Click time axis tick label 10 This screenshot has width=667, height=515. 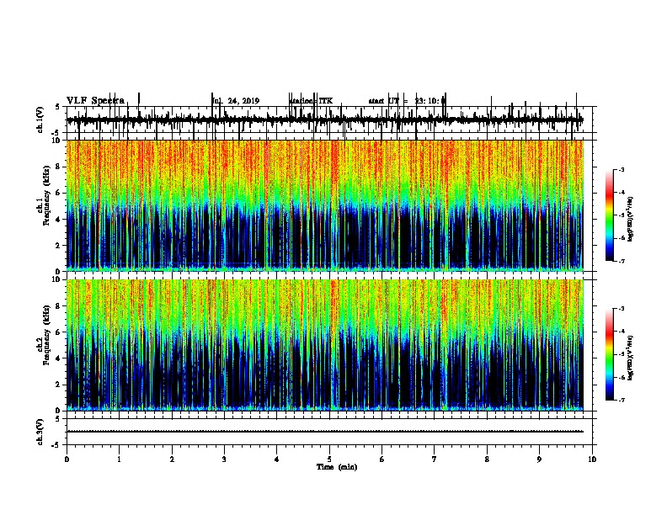point(592,459)
